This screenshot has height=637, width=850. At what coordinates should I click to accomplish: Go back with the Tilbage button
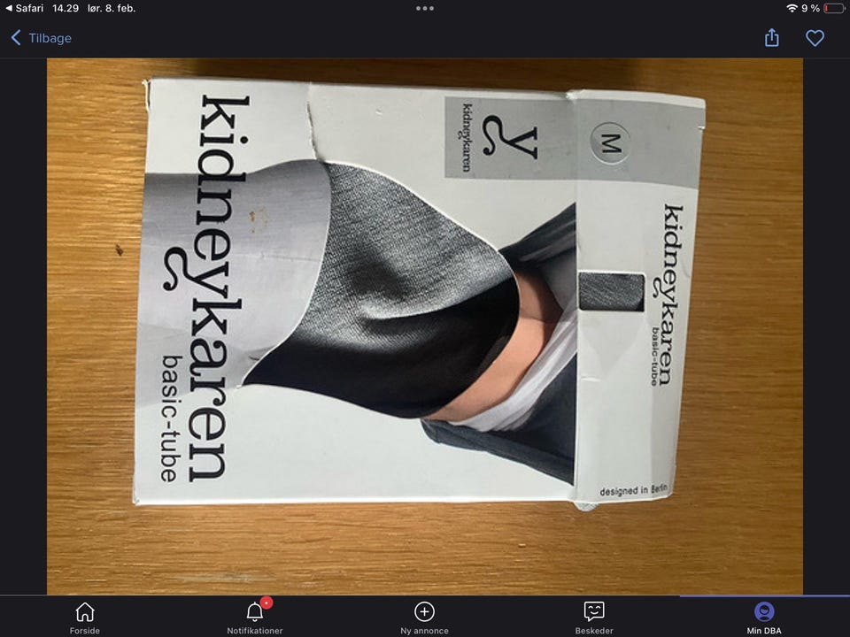[x=42, y=38]
